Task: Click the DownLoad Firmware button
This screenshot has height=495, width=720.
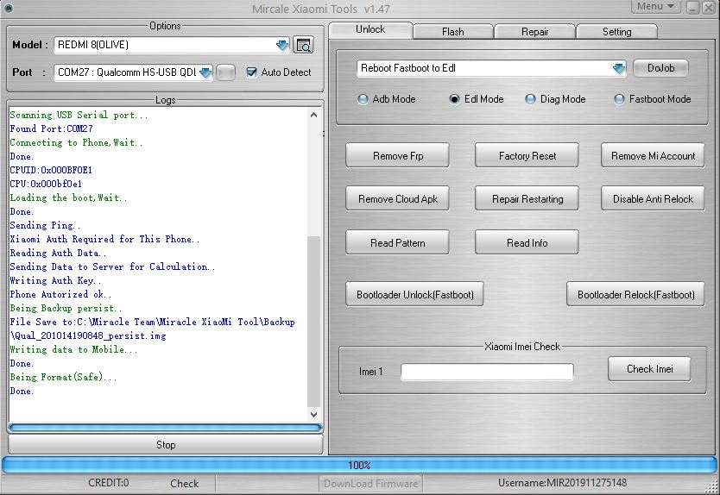Action: coord(370,484)
